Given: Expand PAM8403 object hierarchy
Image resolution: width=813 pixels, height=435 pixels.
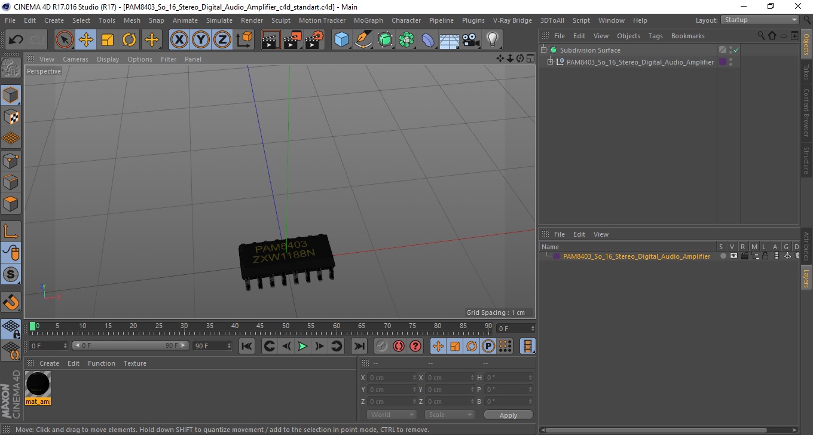Looking at the screenshot, I should [x=551, y=62].
